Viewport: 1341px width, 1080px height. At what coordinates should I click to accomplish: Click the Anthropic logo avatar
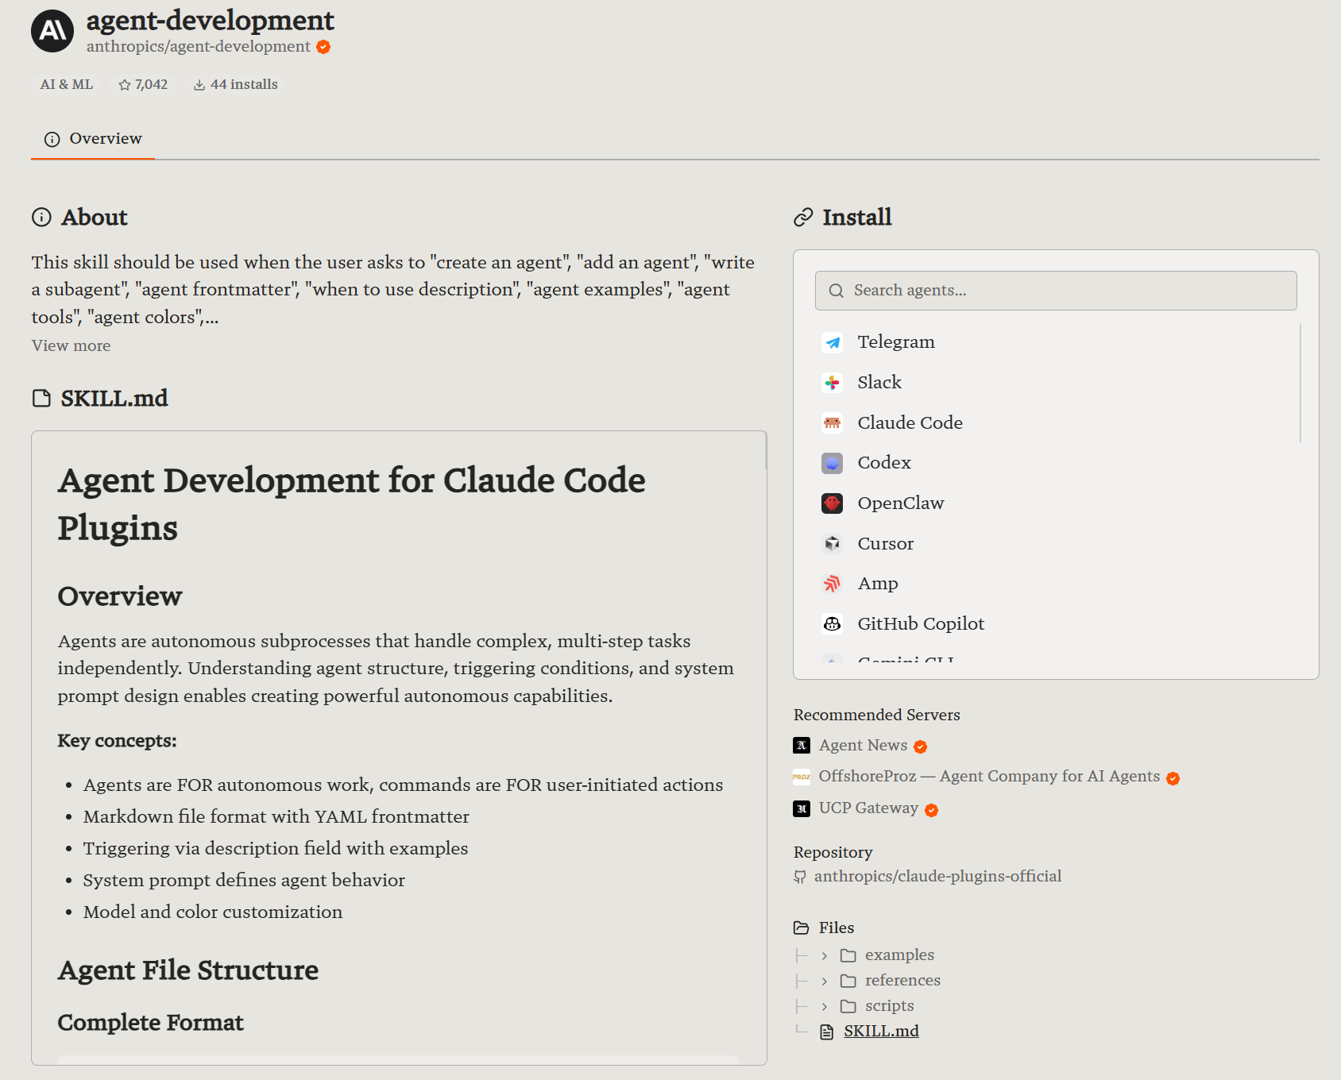52,31
